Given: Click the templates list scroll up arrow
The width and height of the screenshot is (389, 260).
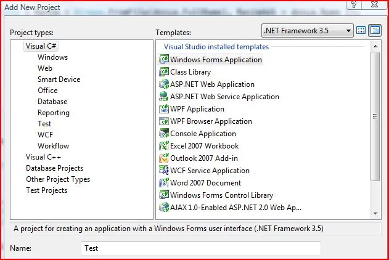Looking at the screenshot, I should click(x=375, y=46).
